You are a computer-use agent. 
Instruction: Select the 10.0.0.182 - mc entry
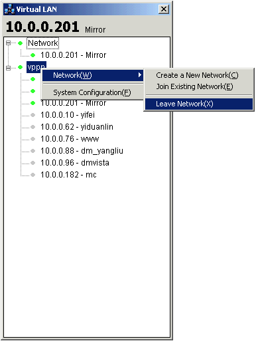(x=68, y=175)
